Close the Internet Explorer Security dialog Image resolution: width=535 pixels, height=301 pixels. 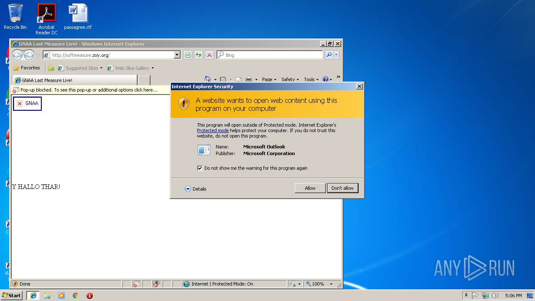tap(359, 86)
